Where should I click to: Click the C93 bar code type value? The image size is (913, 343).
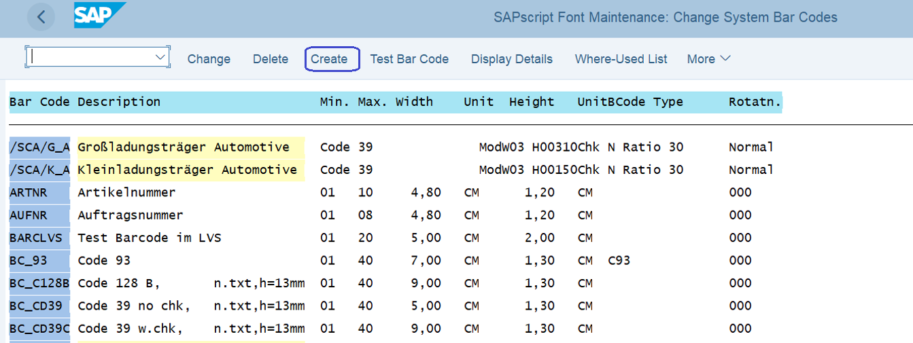(619, 260)
